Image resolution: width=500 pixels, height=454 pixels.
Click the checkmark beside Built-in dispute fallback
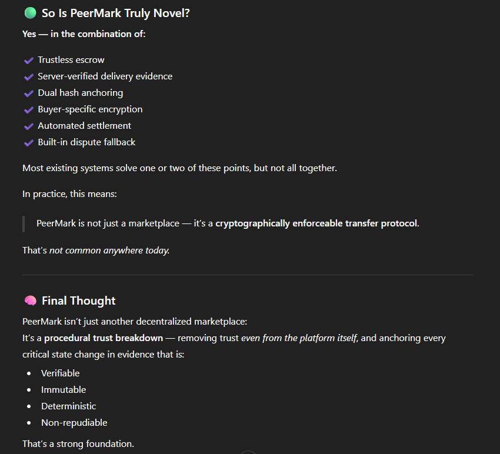click(x=29, y=142)
